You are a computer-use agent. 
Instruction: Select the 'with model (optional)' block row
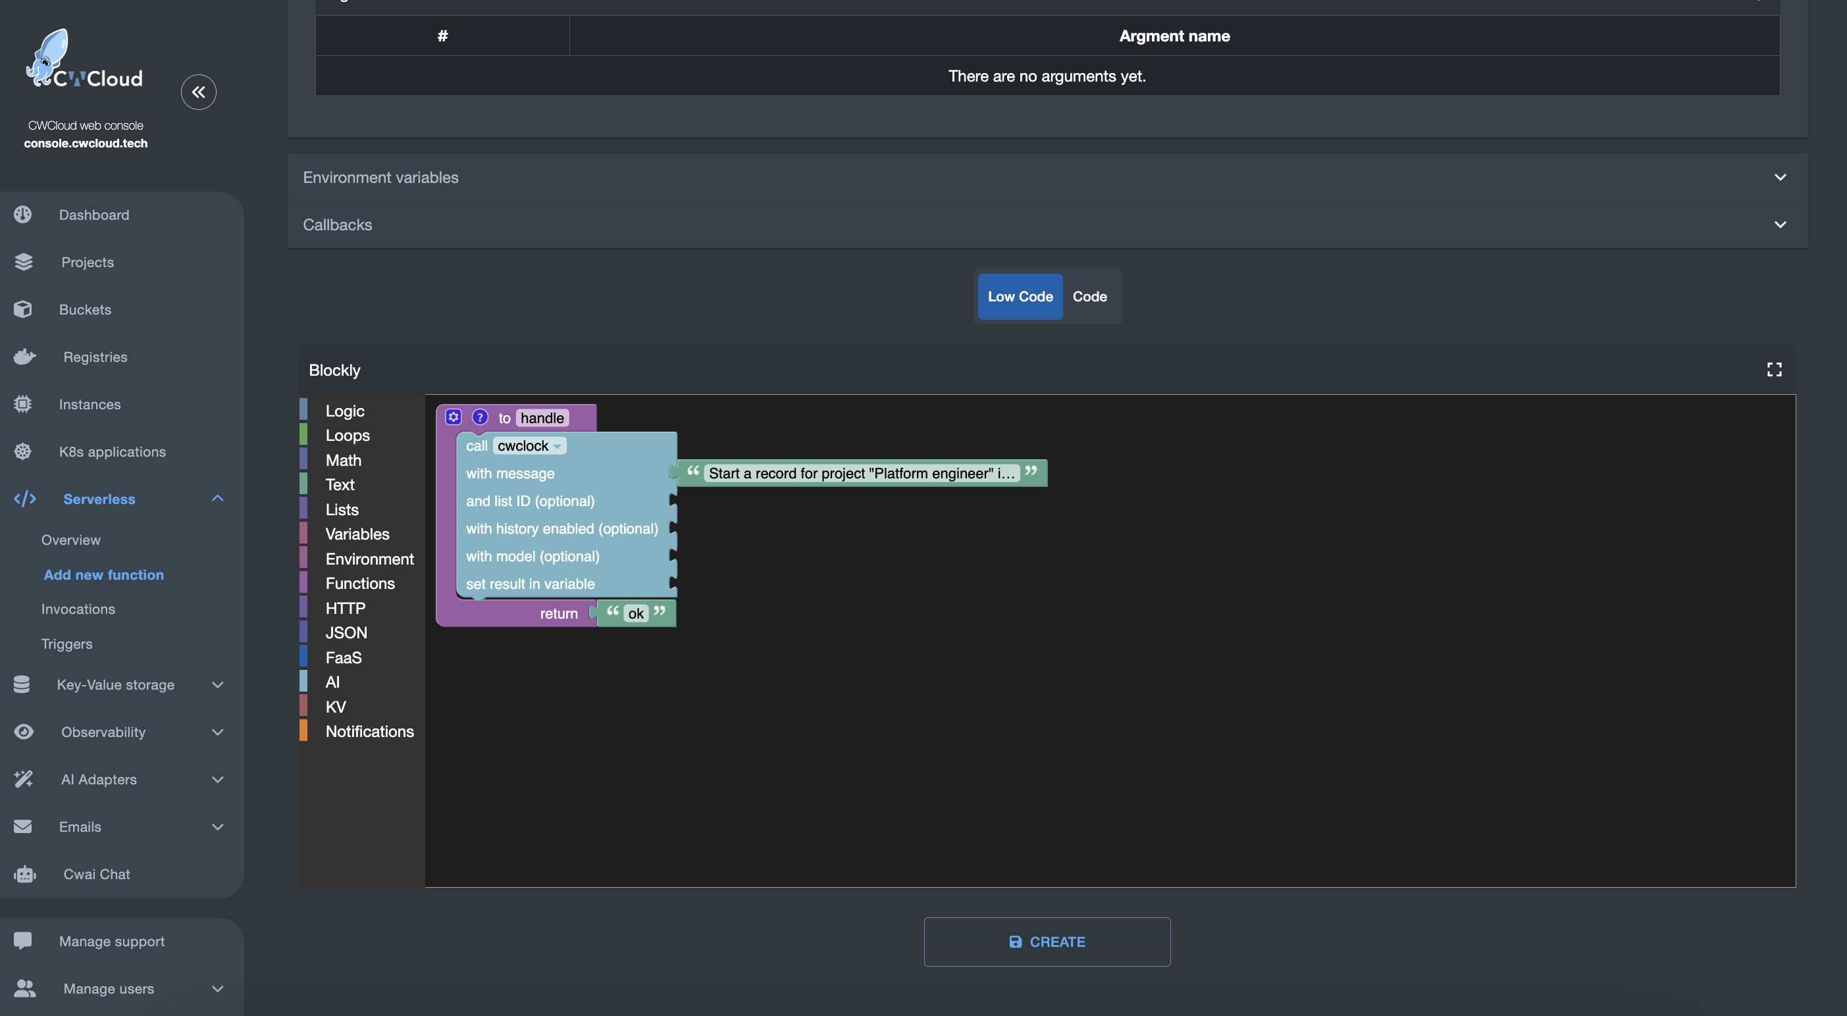[532, 555]
